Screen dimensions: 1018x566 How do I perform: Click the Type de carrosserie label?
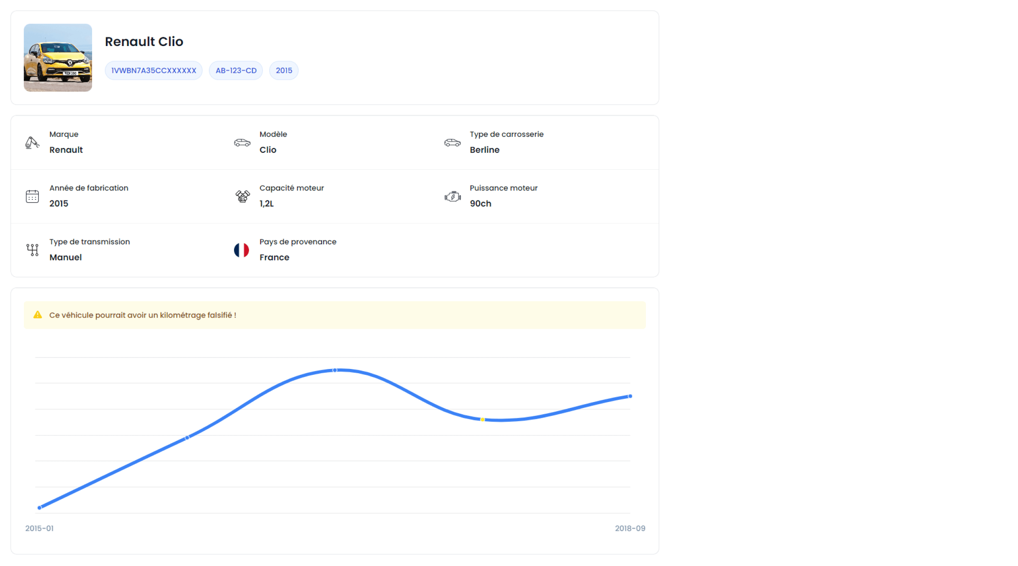tap(506, 134)
